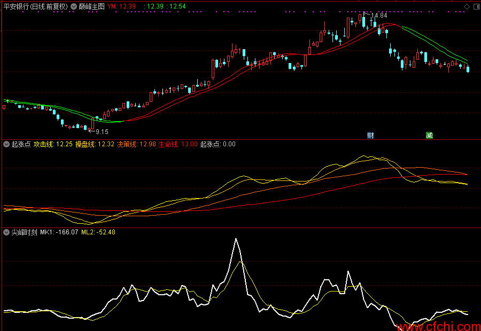Click the diamond marker icon at top right

[x=467, y=6]
